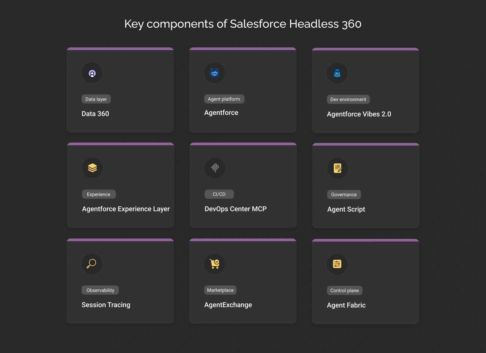
Task: Select the CI/CD tag
Action: pyautogui.click(x=219, y=194)
